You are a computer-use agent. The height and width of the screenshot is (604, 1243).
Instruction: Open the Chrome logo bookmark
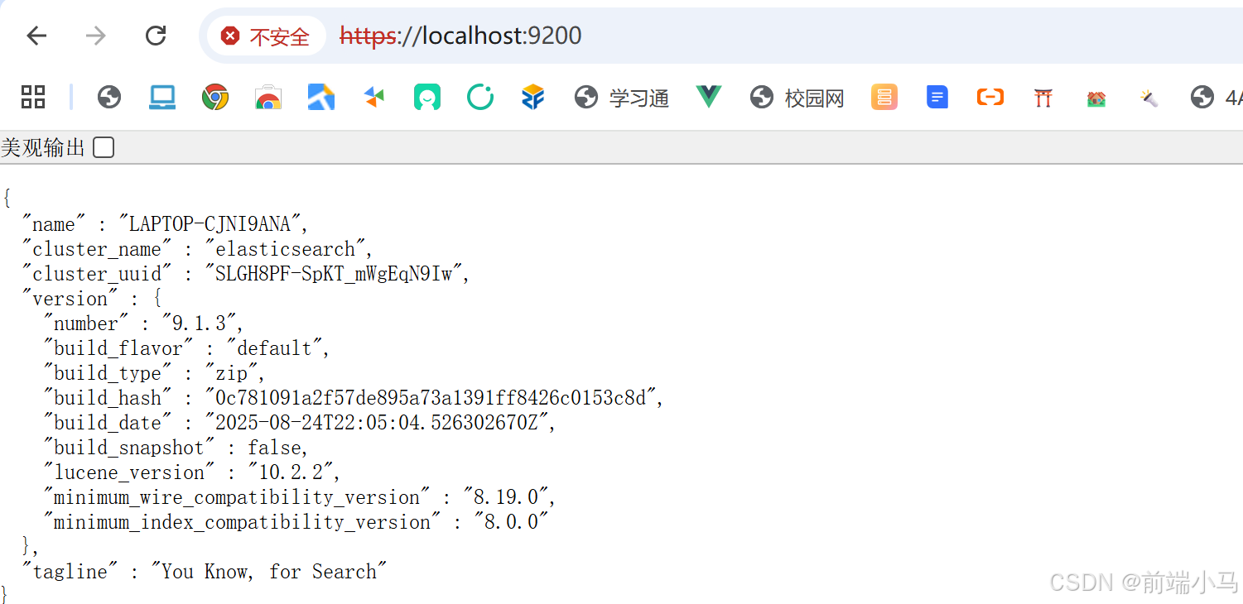[215, 98]
